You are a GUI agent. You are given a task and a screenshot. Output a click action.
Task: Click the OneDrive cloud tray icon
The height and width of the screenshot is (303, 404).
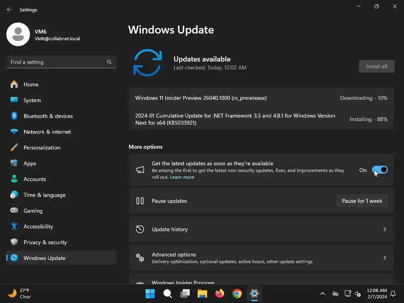[x=335, y=294]
